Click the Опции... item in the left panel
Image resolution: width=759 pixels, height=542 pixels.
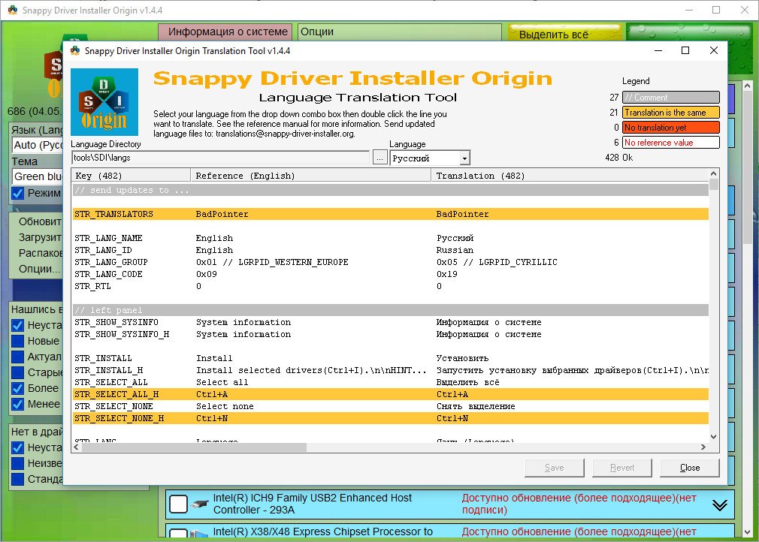[40, 269]
